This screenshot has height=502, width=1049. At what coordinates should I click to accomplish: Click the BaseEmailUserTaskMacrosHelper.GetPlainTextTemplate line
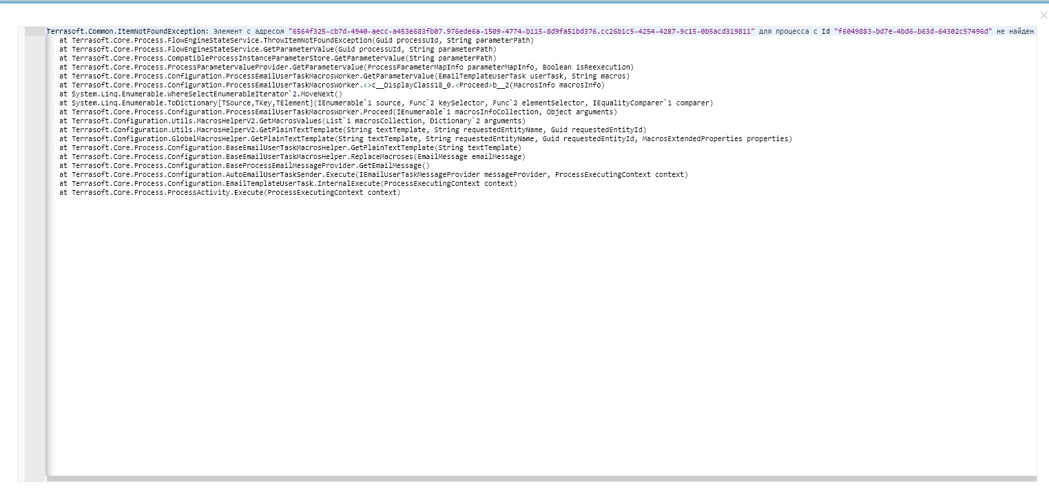[290, 148]
